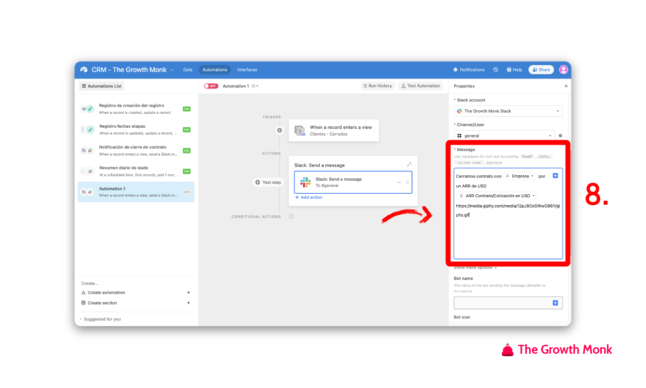Image resolution: width=646 pixels, height=388 pixels.
Task: Click the Slack logo in the action card
Action: click(305, 182)
